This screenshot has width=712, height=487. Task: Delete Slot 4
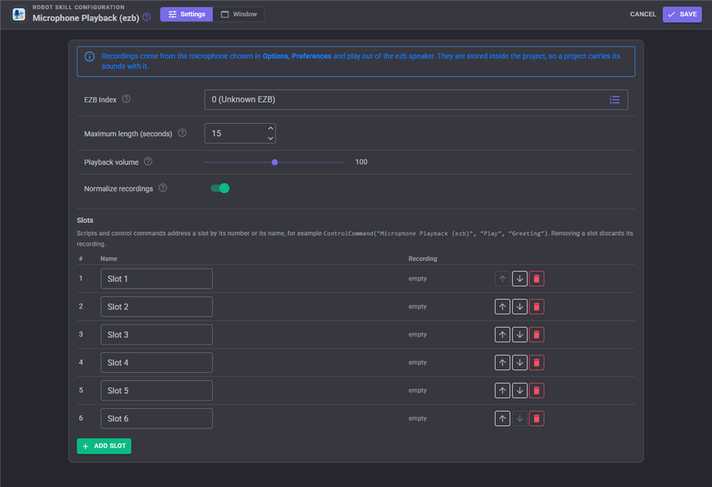click(536, 362)
